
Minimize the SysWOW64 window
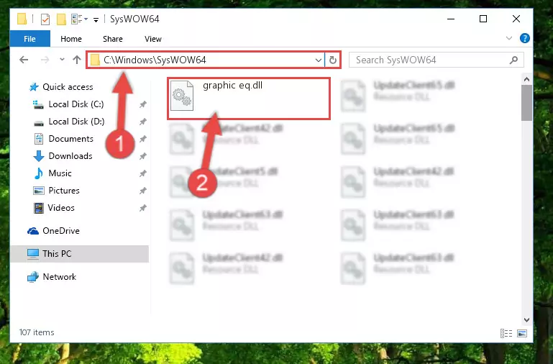coord(451,19)
